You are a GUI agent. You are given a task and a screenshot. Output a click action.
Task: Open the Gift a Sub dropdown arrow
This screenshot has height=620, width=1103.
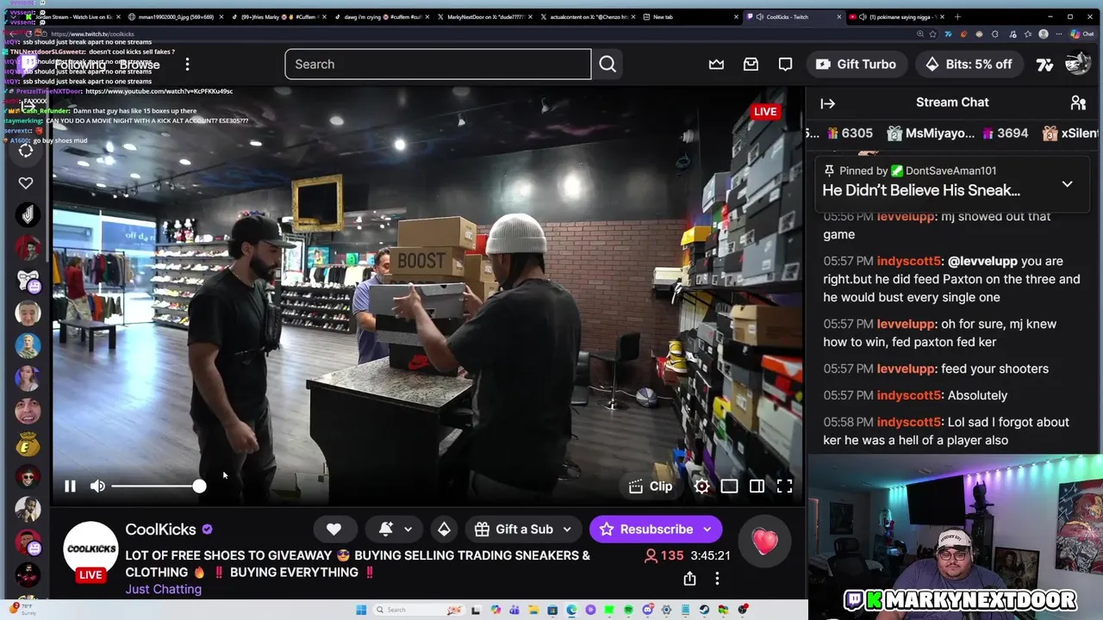click(x=567, y=530)
